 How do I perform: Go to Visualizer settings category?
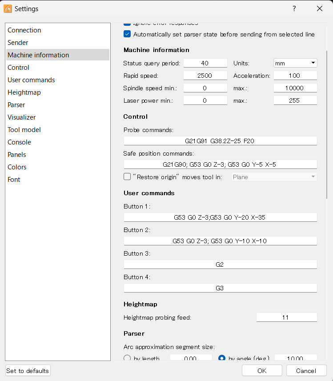click(x=22, y=117)
